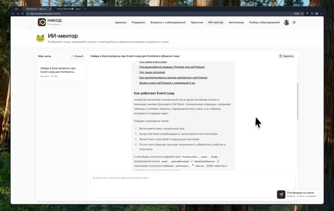334x211 pixels.
Task: Click text Выполняется весь синхронный код
Action: (162, 129)
